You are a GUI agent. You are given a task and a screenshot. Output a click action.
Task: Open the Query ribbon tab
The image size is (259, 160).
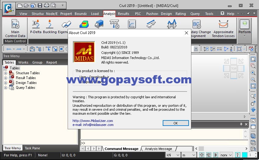195,14
